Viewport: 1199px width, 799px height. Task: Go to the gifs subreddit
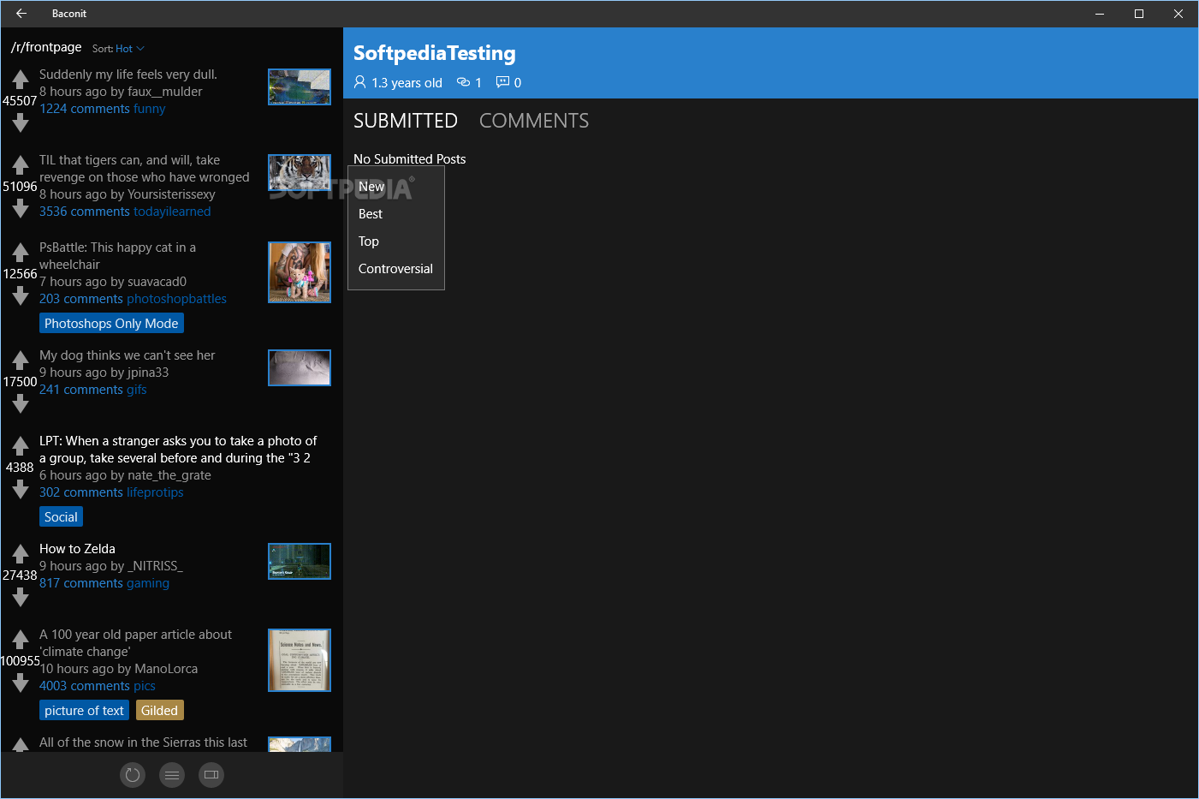coord(137,390)
